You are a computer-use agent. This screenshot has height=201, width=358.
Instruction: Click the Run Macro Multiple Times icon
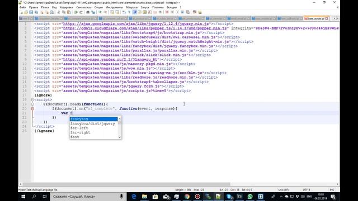coord(182,12)
